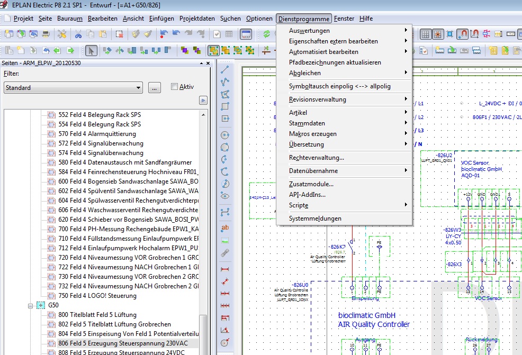This screenshot has height=355, width=522.
Task: Select the Line drawing tool
Action: point(225,69)
